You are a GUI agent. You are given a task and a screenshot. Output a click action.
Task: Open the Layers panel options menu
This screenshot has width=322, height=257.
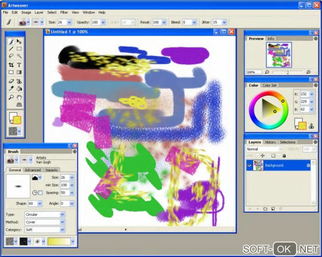click(316, 142)
